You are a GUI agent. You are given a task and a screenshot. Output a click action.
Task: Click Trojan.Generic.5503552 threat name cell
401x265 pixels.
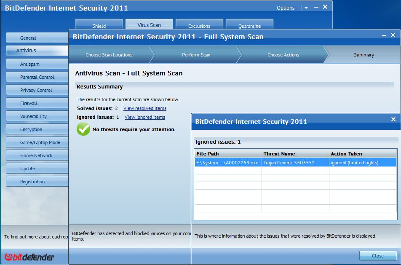click(295, 163)
